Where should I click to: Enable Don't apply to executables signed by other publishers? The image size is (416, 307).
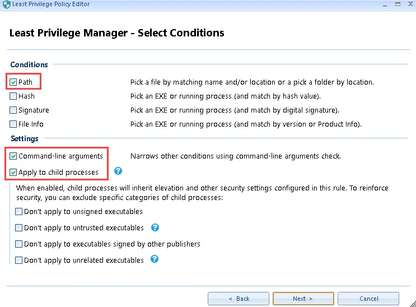19,244
